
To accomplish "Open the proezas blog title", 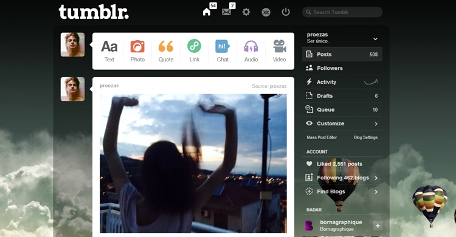I will [317, 35].
